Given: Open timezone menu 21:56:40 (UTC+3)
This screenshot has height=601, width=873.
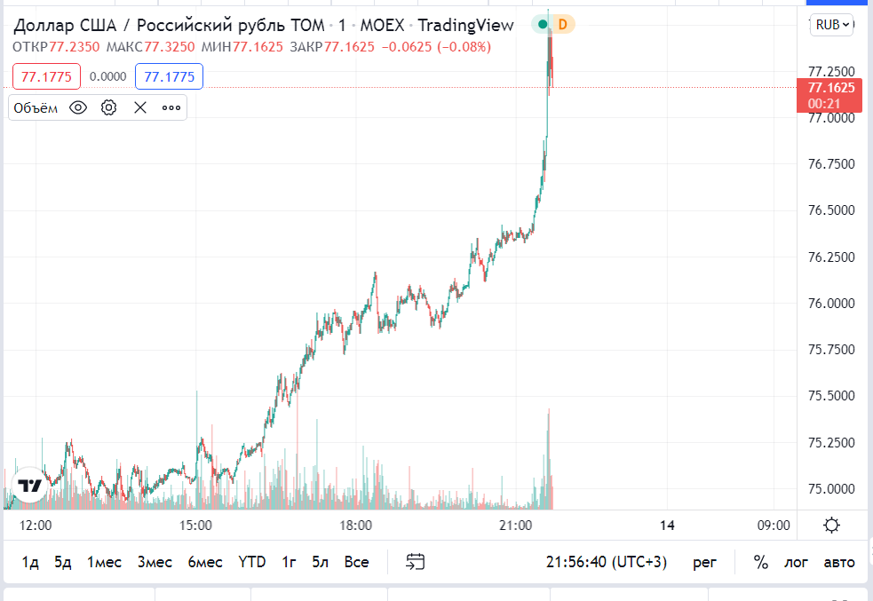Looking at the screenshot, I should coord(607,562).
